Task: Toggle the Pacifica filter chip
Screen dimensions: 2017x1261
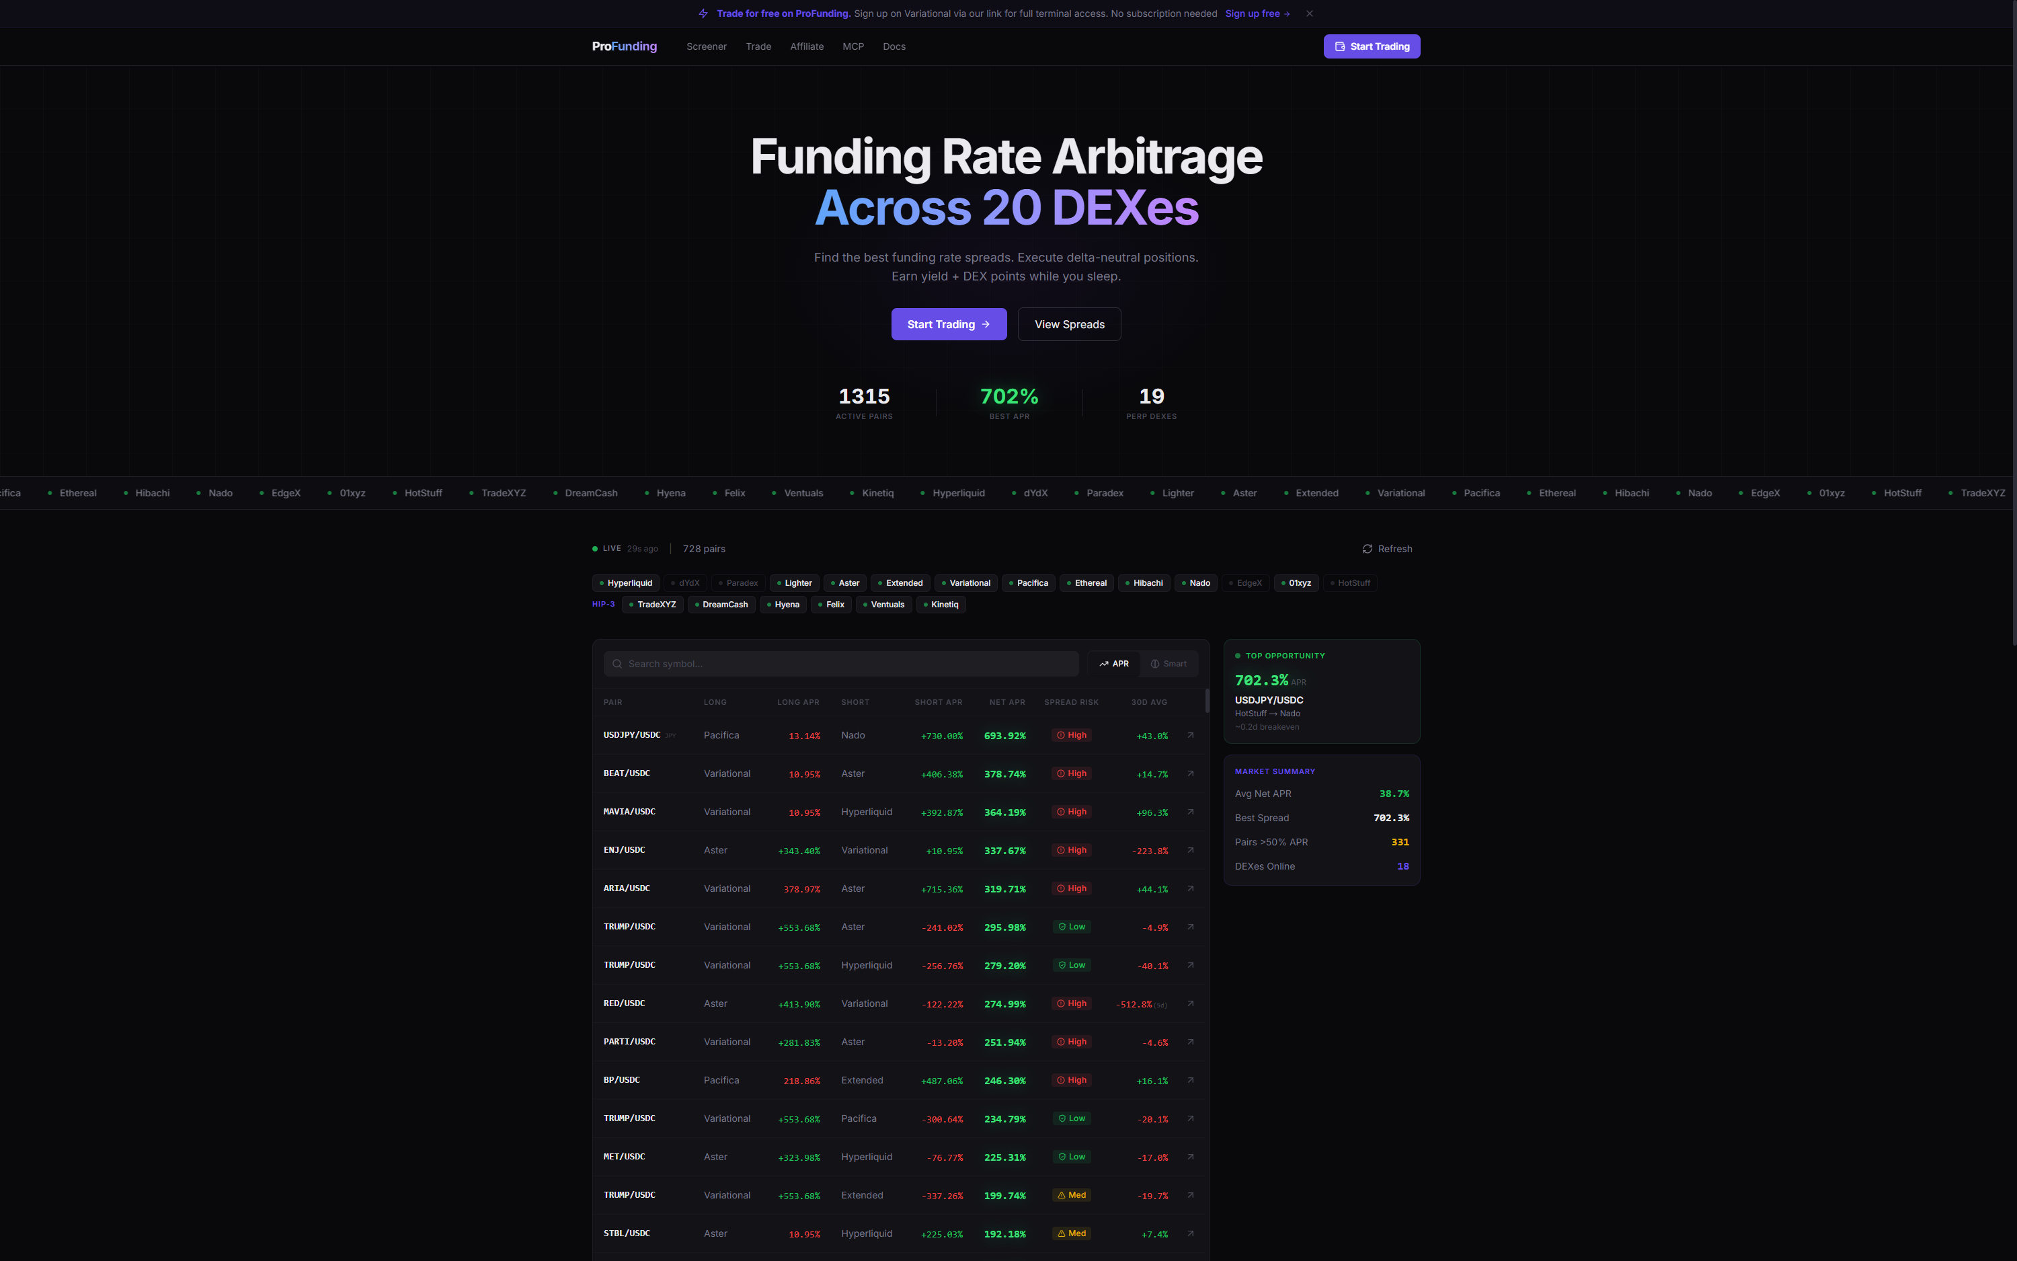Action: [1029, 583]
